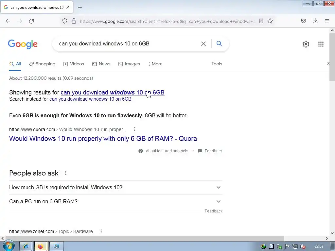Click the blue magnifier search button

point(219,43)
